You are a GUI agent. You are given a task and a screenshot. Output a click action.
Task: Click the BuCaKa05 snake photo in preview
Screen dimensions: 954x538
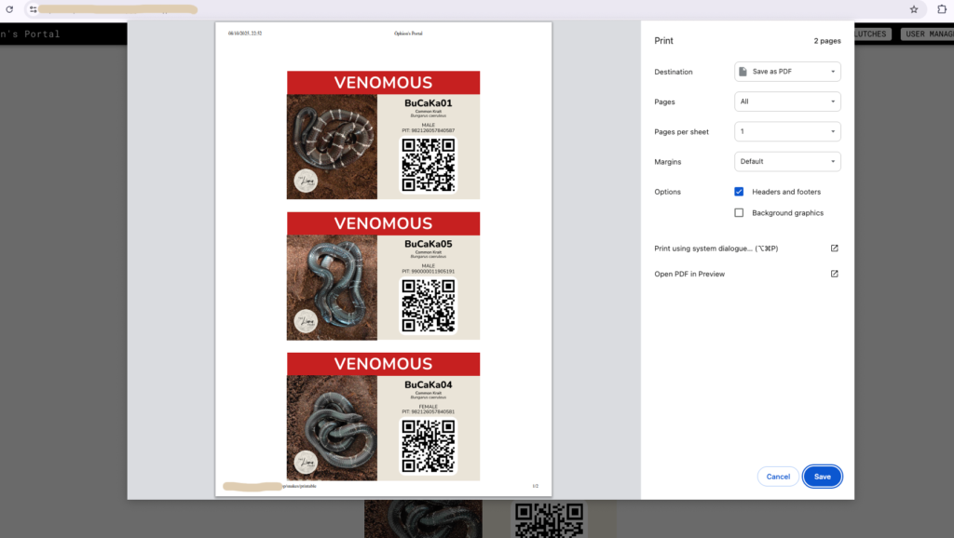(x=332, y=288)
